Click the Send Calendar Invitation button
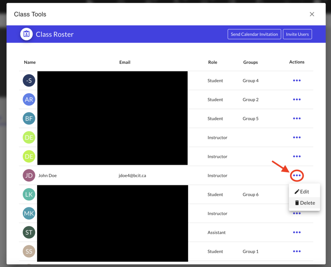Image resolution: width=331 pixels, height=267 pixels. [x=254, y=34]
